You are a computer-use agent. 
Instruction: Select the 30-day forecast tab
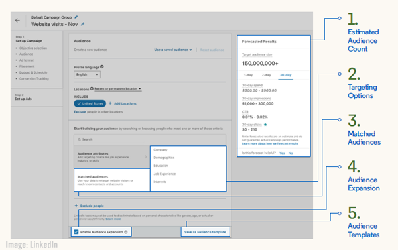click(285, 75)
